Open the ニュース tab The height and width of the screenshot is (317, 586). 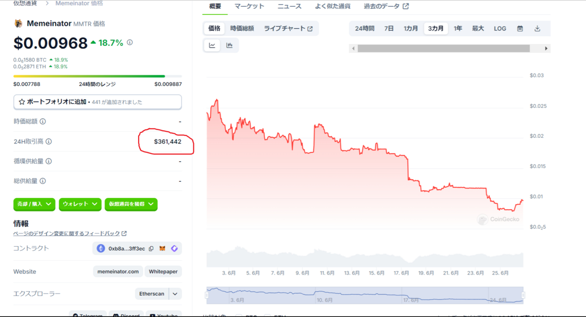click(x=290, y=6)
